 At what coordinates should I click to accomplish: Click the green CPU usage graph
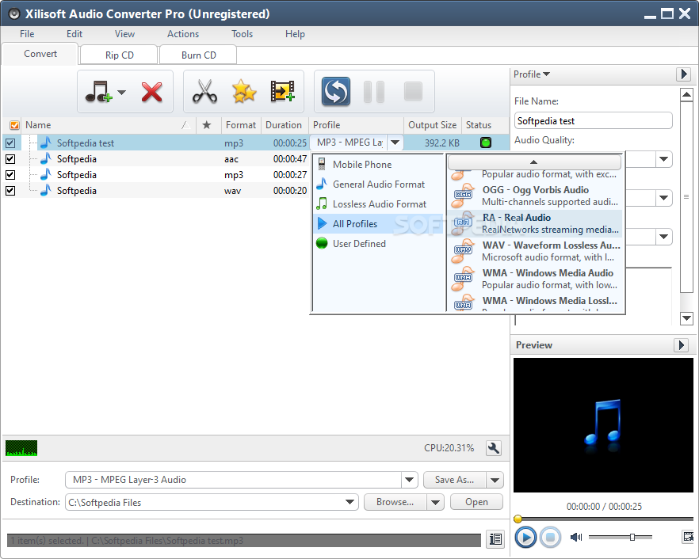[21, 448]
